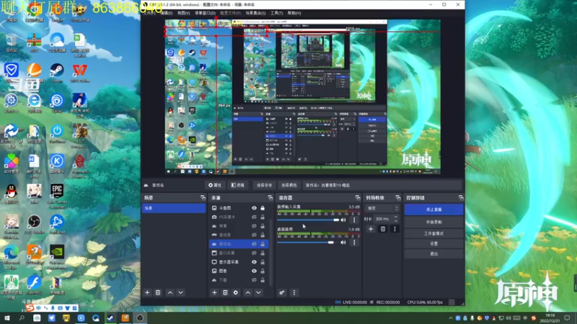577x324 pixels.
Task: Open 设置 from the controls panel
Action: (x=433, y=244)
